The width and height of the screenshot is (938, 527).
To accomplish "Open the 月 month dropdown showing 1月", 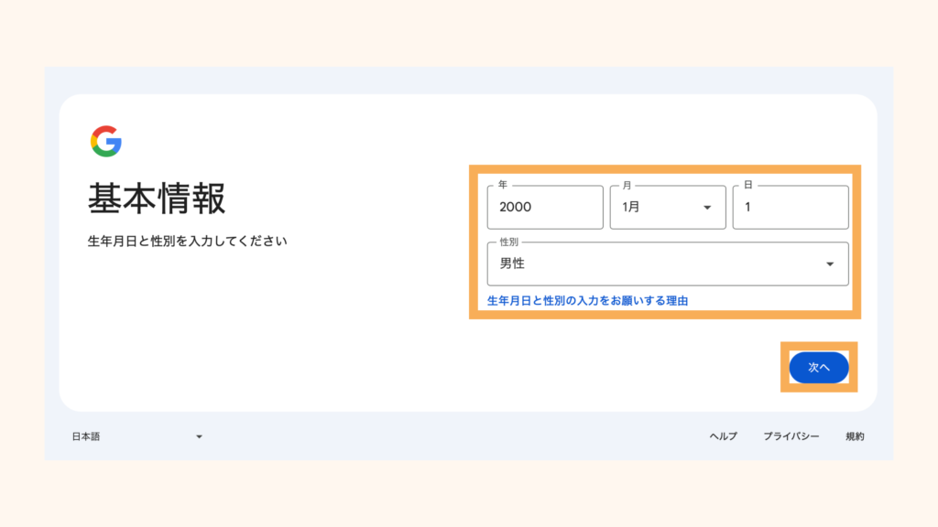I will click(668, 208).
